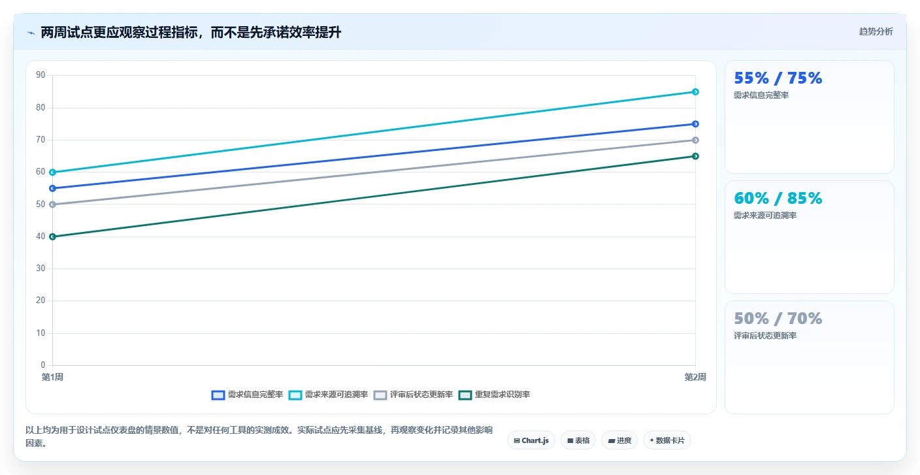Click the 数据卡片 tag chip
The image size is (920, 475).
coord(667,440)
